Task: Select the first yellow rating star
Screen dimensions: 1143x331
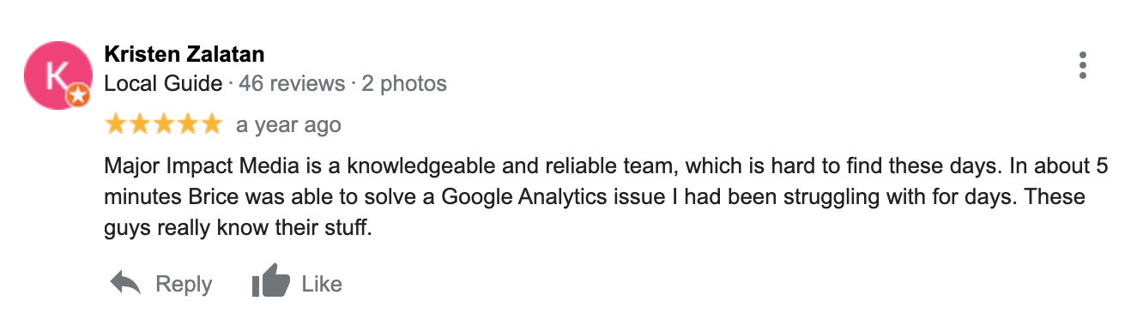Action: pos(115,125)
